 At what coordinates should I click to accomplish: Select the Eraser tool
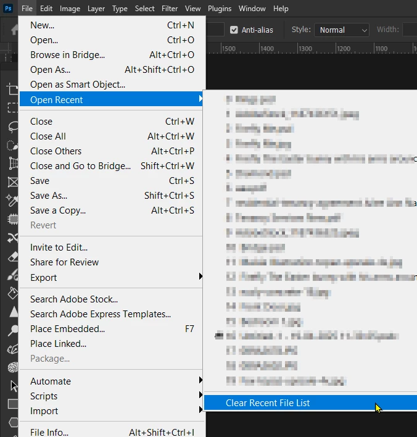[x=13, y=256]
